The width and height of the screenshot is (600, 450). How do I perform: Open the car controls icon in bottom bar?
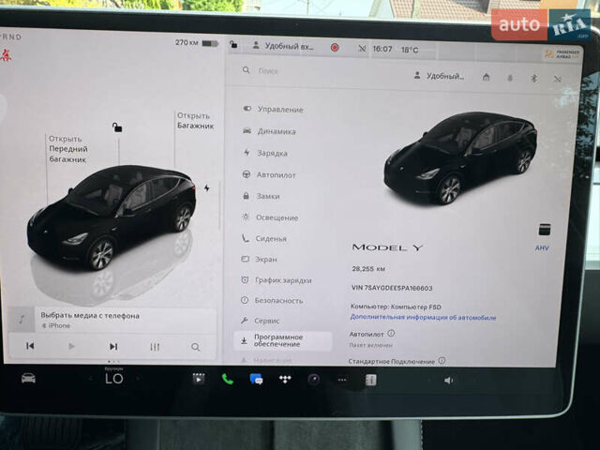click(x=28, y=379)
